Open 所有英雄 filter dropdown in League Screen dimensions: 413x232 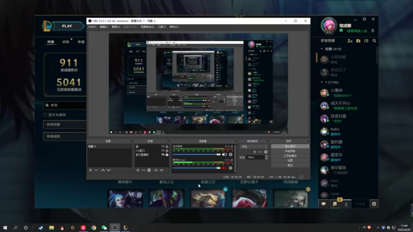pos(65,124)
